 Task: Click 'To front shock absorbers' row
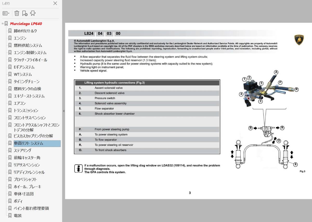click(x=147, y=150)
